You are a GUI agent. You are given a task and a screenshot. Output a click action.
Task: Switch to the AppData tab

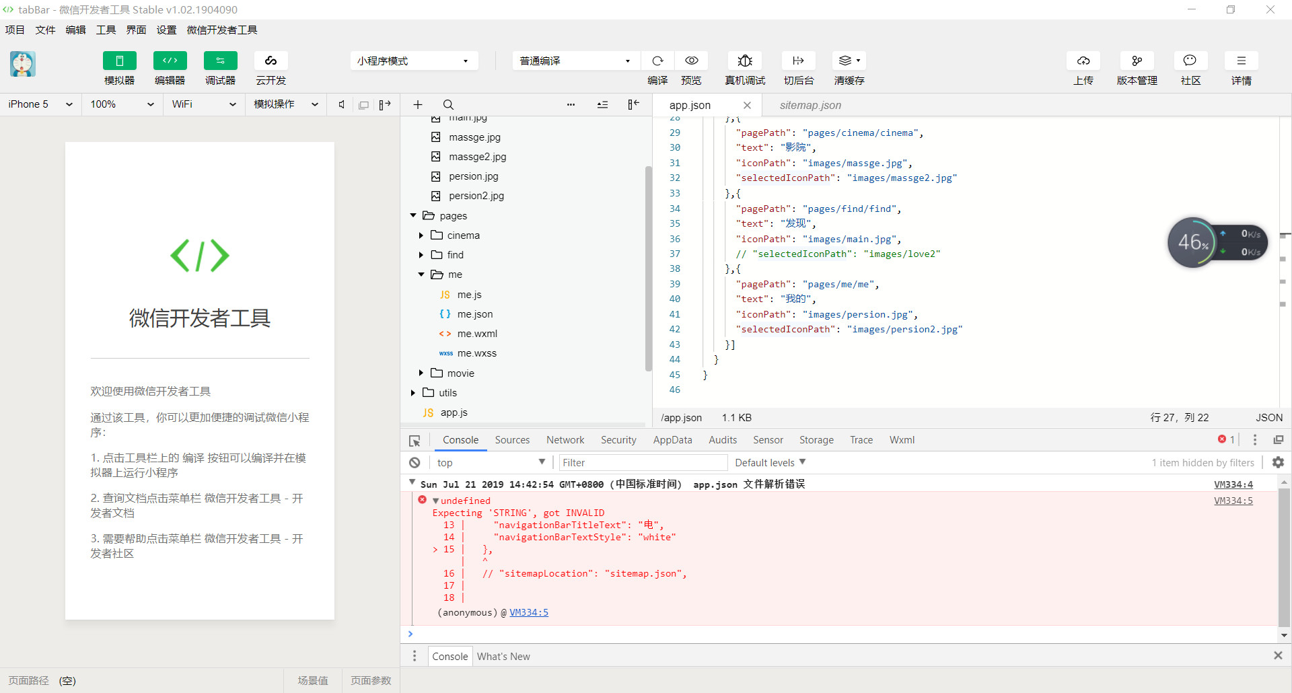[672, 440]
